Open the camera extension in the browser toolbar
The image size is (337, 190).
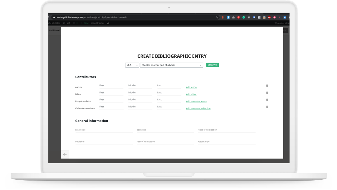coord(233,17)
